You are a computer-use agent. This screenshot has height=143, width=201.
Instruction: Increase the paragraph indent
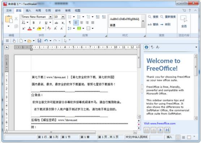point(104,17)
